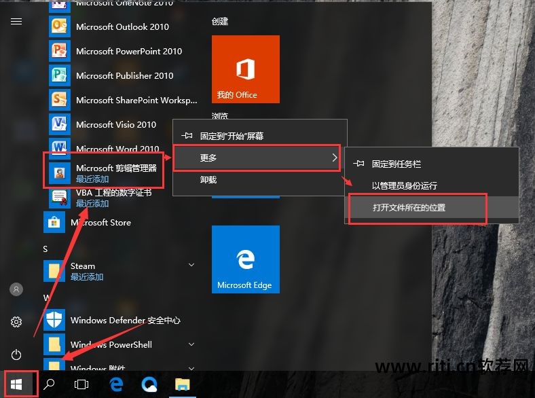Click the letter S section header
Image resolution: width=535 pixels, height=398 pixels.
coord(45,249)
